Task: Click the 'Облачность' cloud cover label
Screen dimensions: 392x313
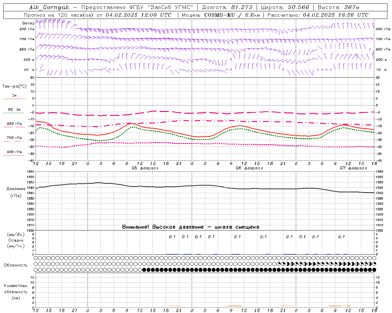Action: pyautogui.click(x=16, y=265)
